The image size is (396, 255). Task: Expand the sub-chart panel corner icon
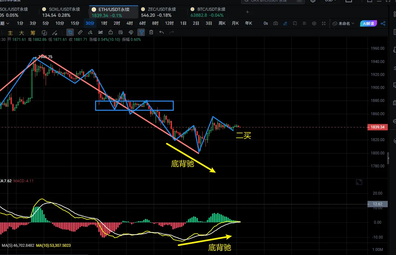tap(359, 182)
